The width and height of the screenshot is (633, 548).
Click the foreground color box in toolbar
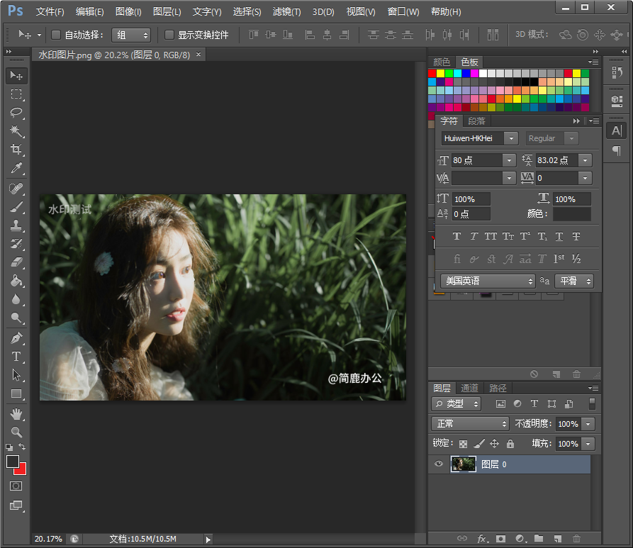coord(13,462)
